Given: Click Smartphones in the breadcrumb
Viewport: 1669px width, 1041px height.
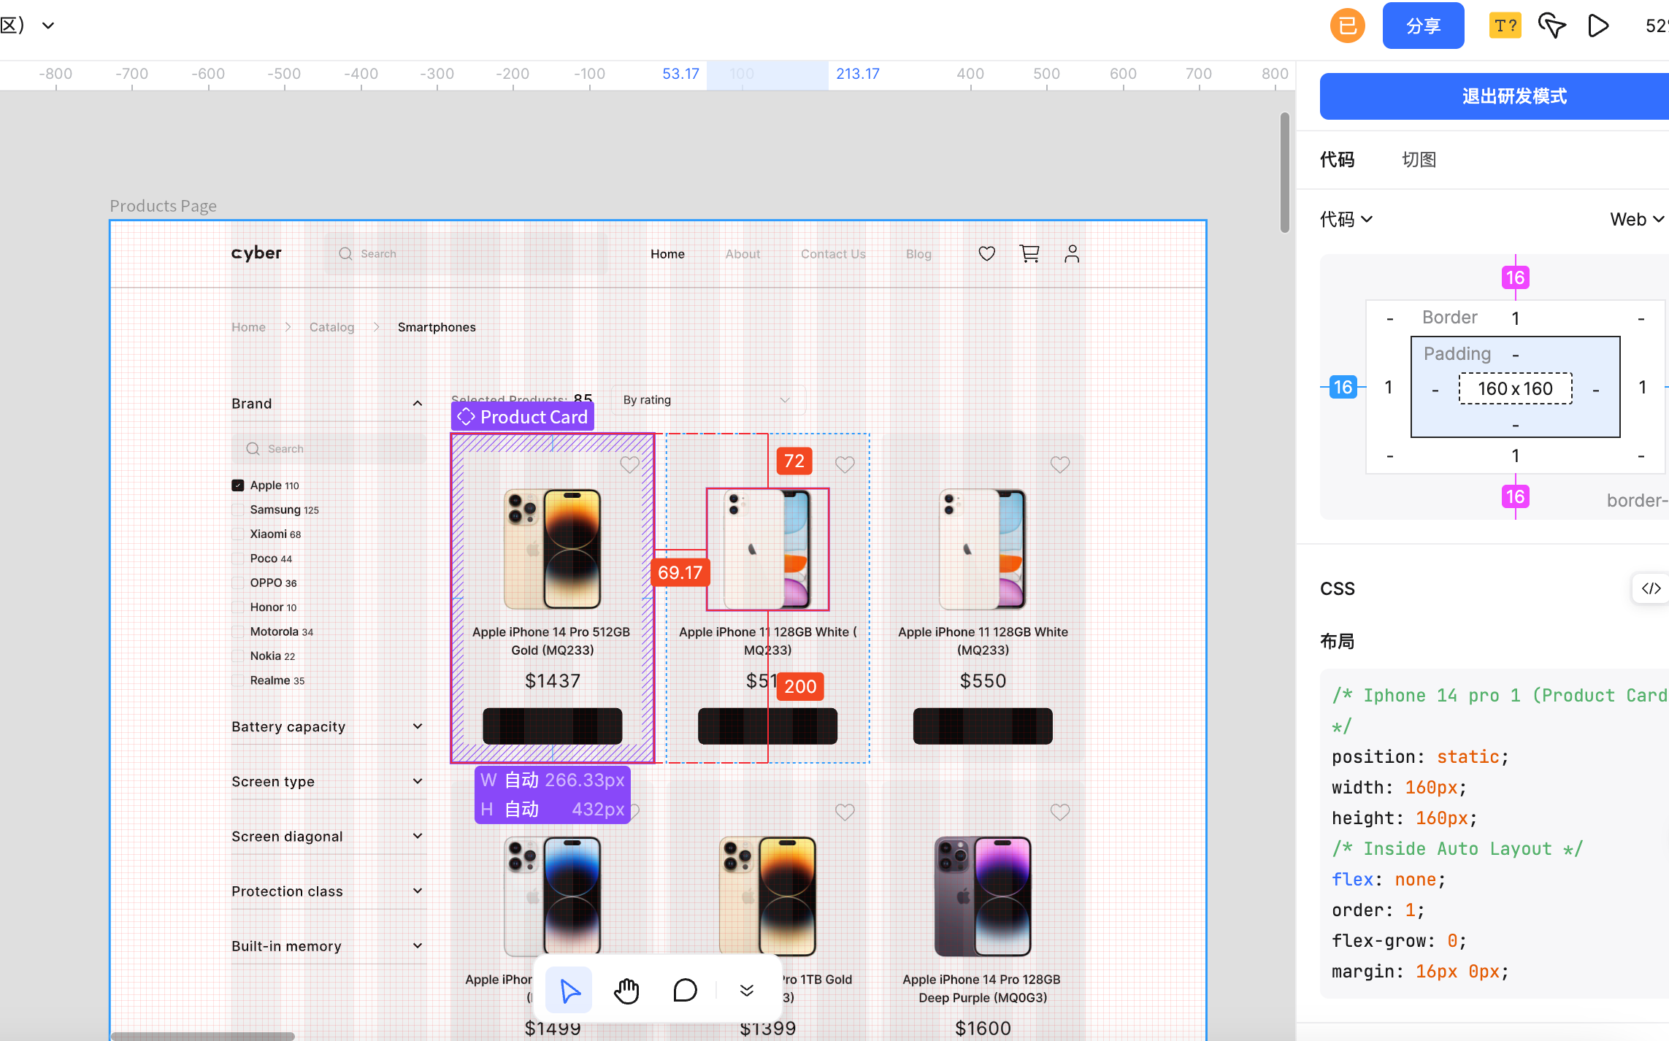Looking at the screenshot, I should 437,327.
